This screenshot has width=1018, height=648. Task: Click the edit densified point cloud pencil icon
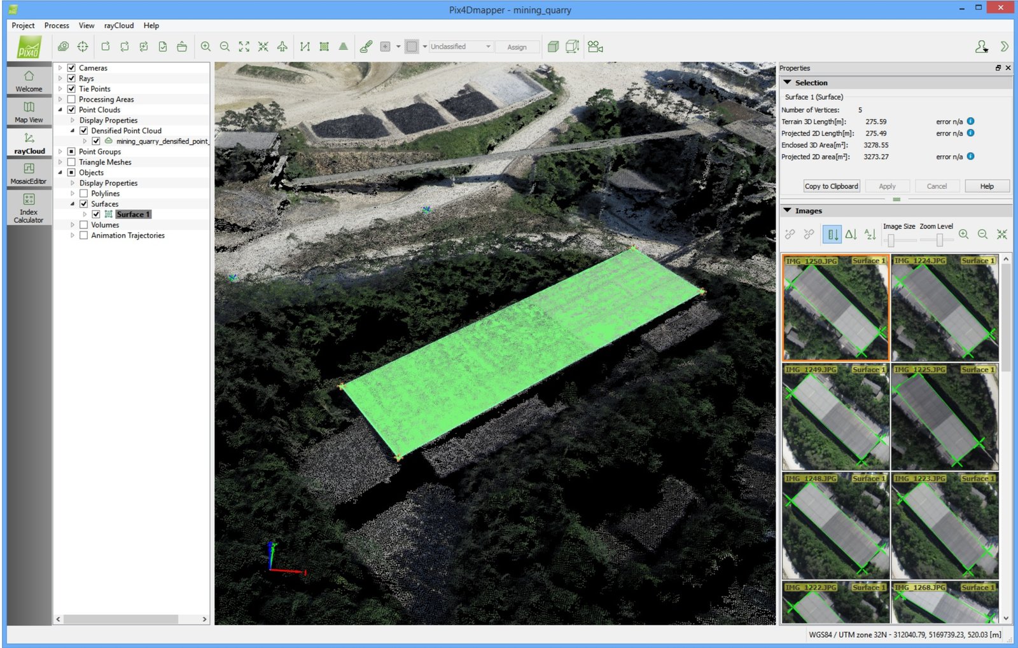(366, 46)
